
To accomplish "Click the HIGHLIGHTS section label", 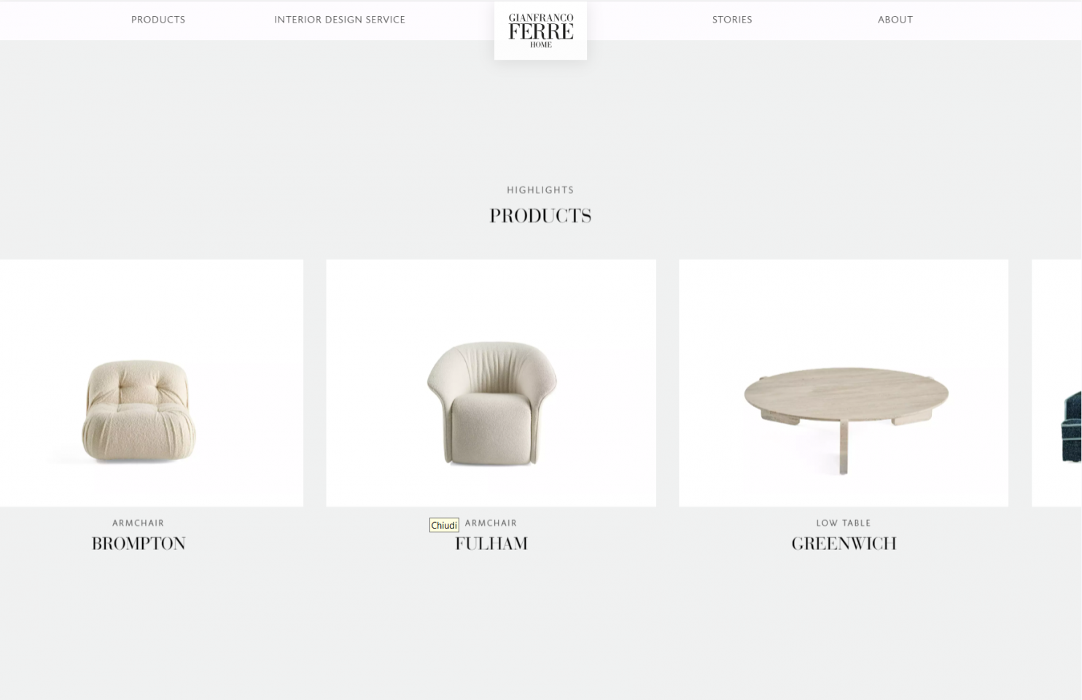I will pos(540,190).
